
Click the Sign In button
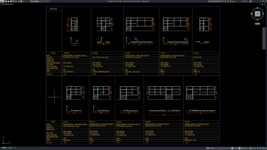click(233, 1)
